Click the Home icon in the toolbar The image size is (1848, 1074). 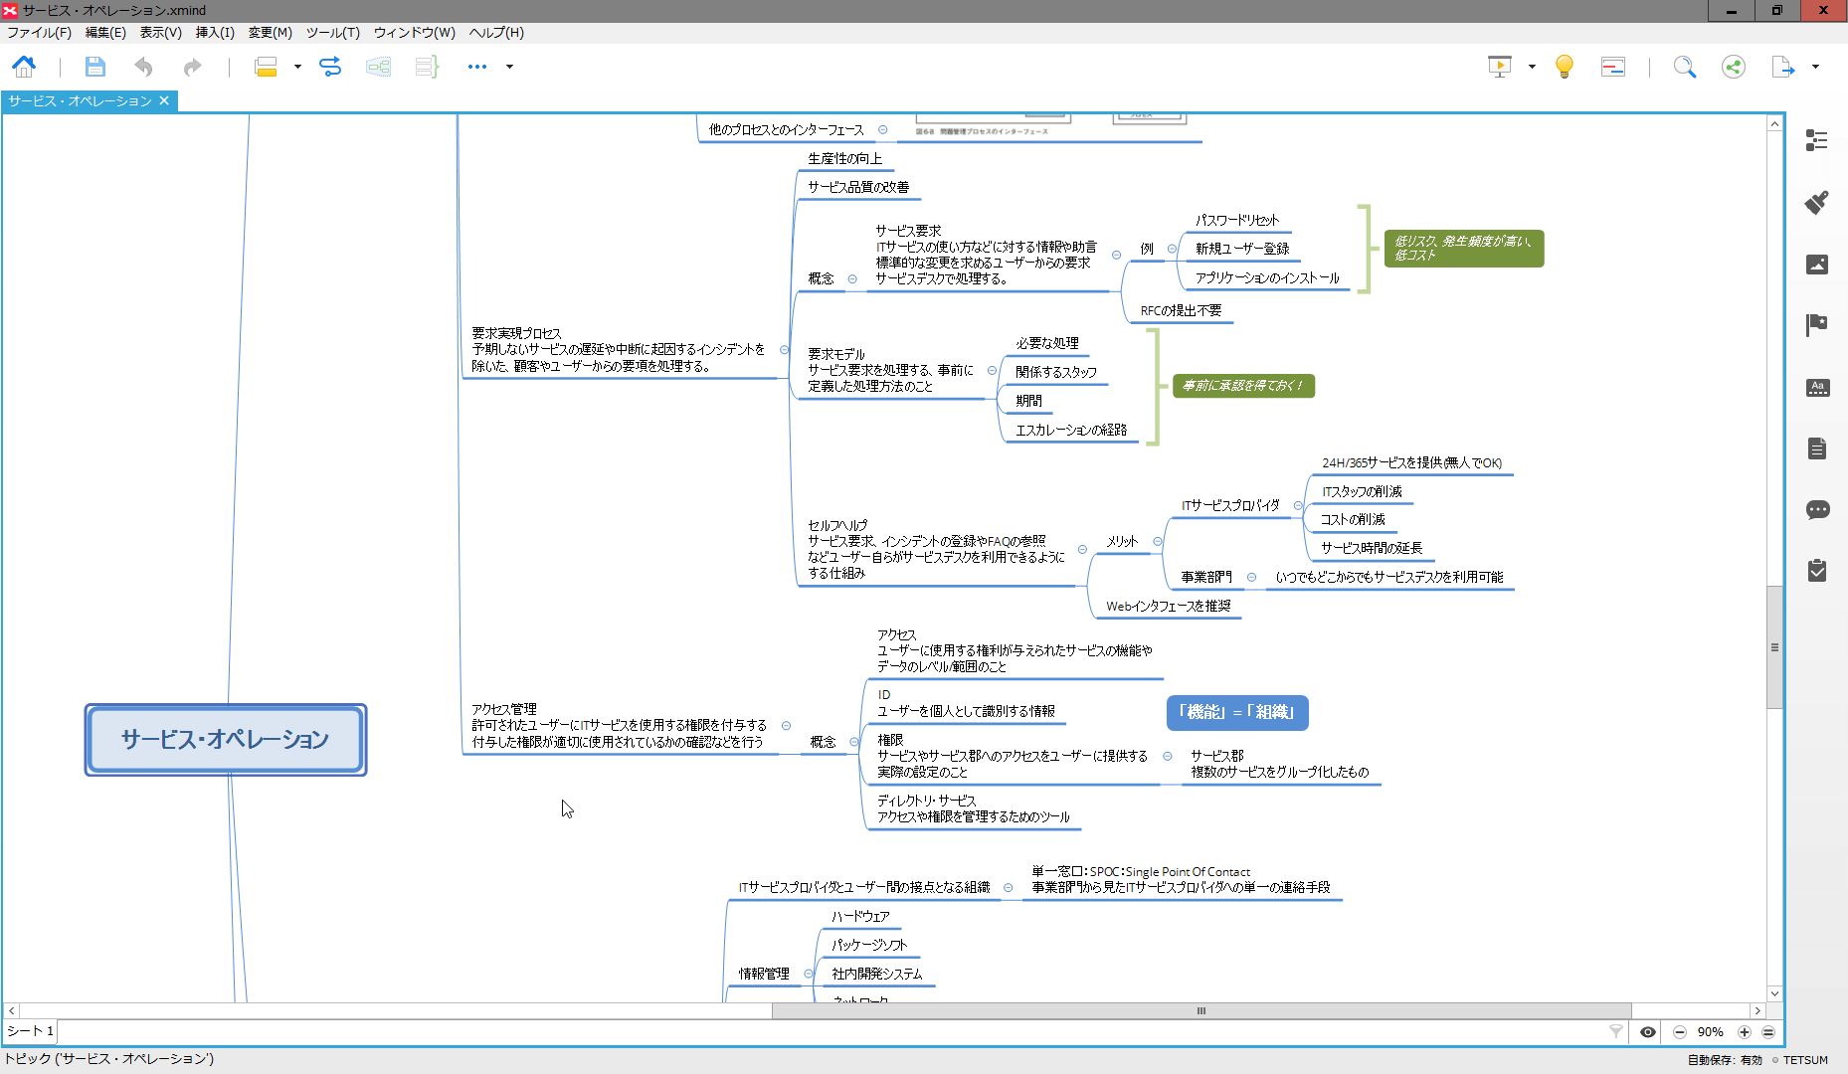24,67
